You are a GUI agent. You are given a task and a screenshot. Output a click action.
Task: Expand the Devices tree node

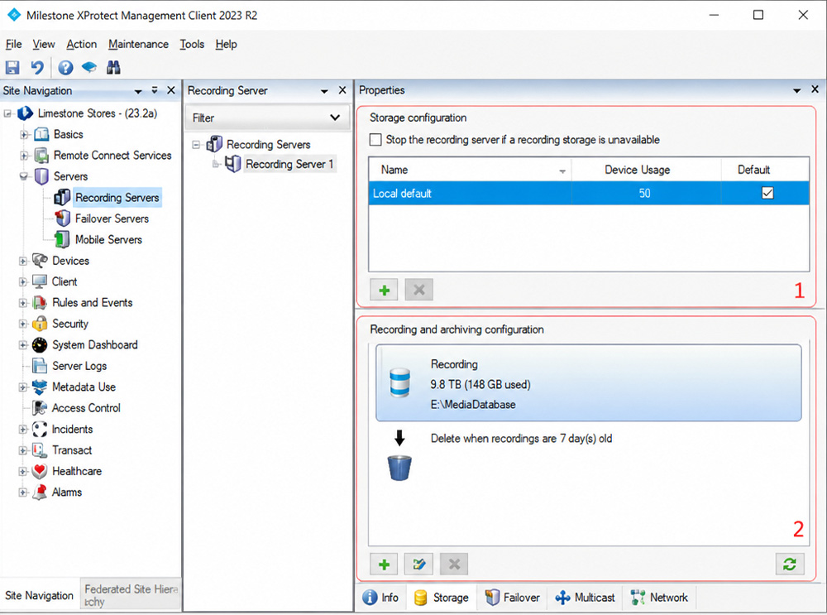coord(23,261)
